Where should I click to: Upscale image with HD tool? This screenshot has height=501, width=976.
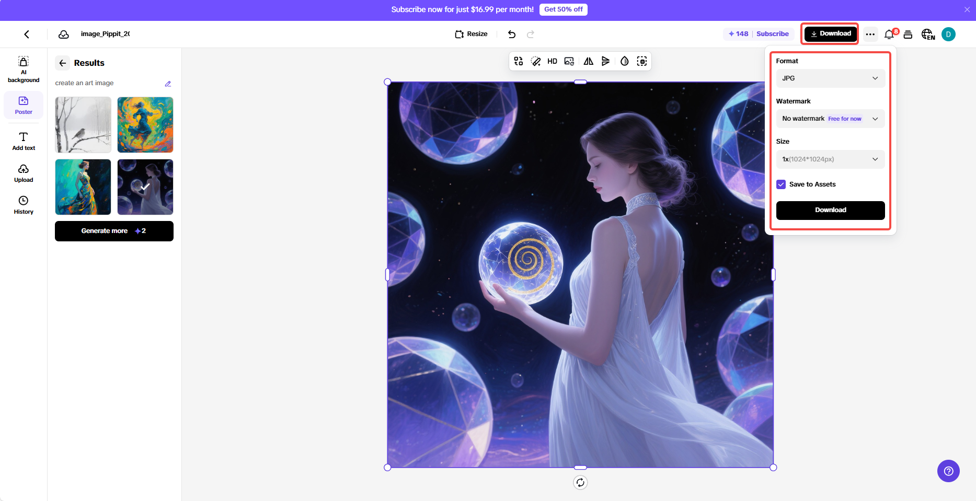[x=553, y=61]
